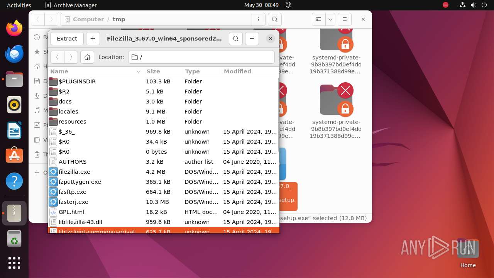Open Help from the dock
This screenshot has height=278, width=494.
14,181
